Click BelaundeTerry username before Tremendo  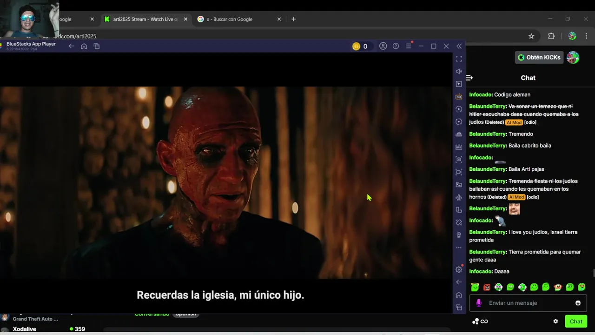488,134
